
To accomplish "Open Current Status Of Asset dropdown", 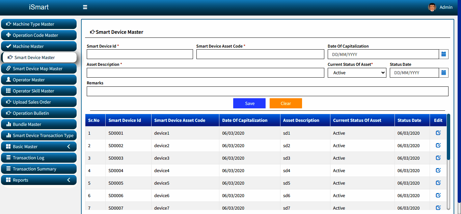I will pos(357,73).
